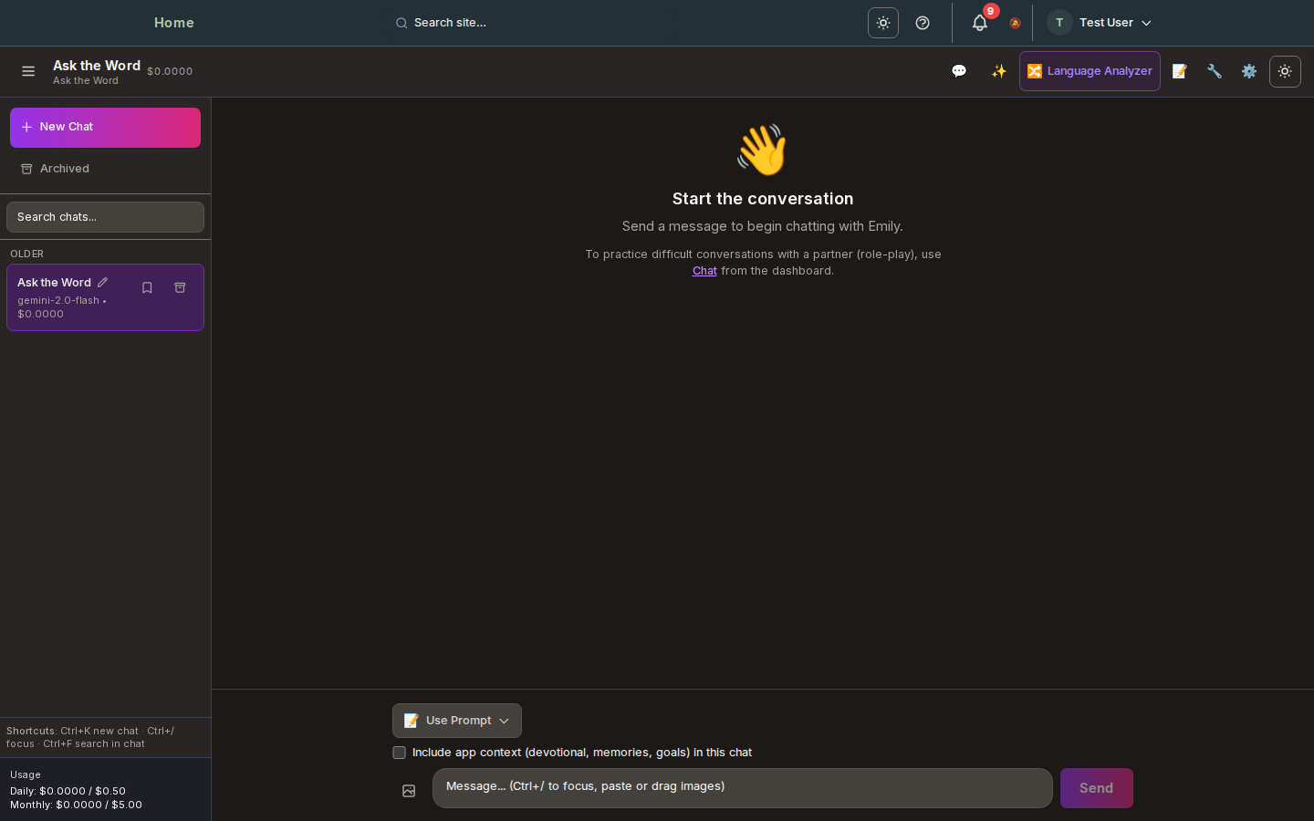Toggle the theme switcher in the top bar
This screenshot has width=1314, height=821.
pos(882,23)
